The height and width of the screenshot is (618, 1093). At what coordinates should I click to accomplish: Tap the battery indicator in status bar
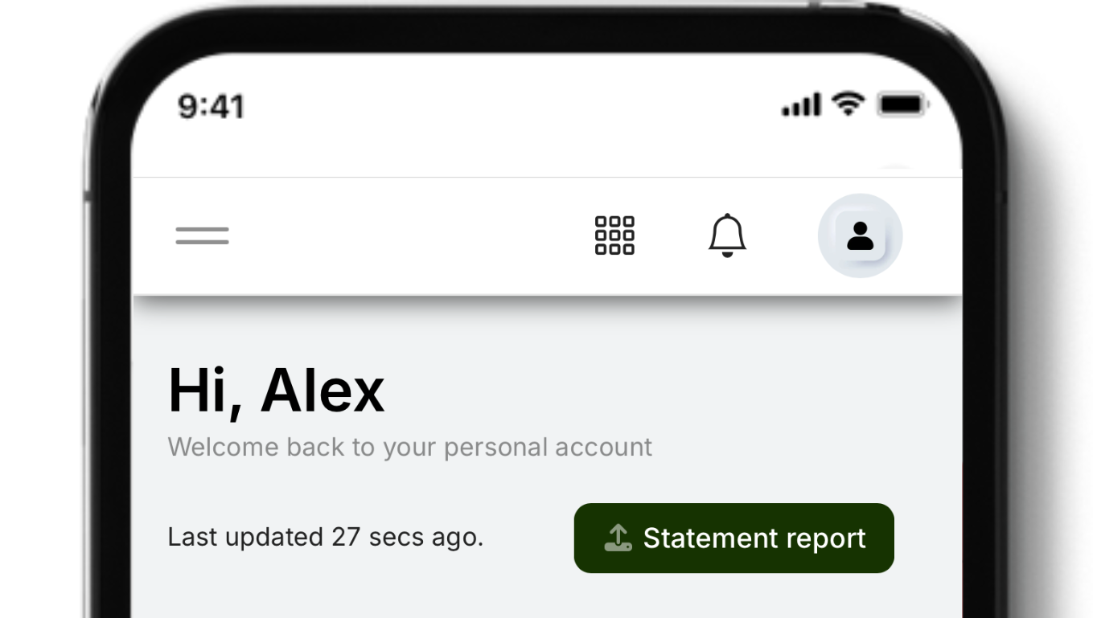pyautogui.click(x=903, y=104)
